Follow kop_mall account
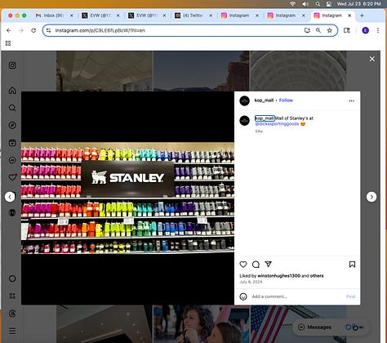This screenshot has height=343, width=387. [286, 100]
